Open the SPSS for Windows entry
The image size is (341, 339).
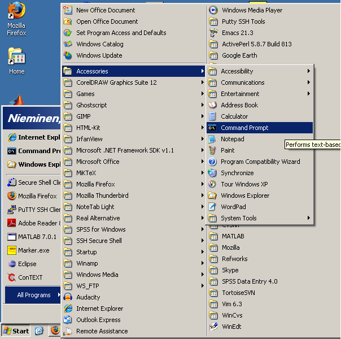click(134, 229)
